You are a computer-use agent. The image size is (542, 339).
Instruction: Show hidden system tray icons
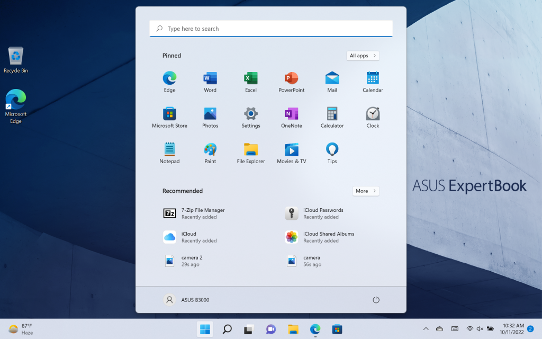426,329
